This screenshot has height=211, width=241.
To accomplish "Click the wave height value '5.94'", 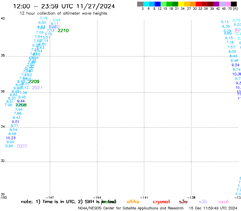I will click(57, 20).
